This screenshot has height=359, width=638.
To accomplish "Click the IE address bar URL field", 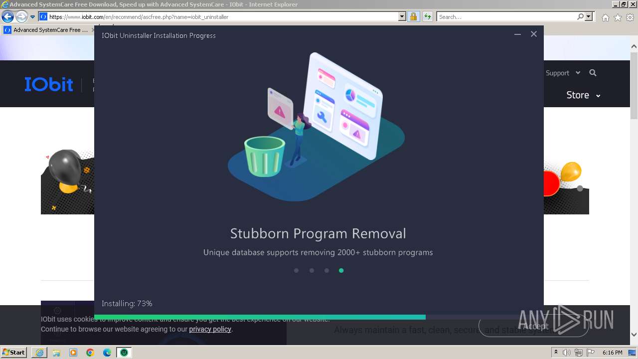I will point(222,17).
